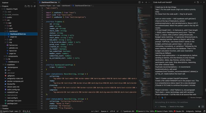206x113 pixels.
Task: Click the send message arrow button
Action: coord(203,106)
